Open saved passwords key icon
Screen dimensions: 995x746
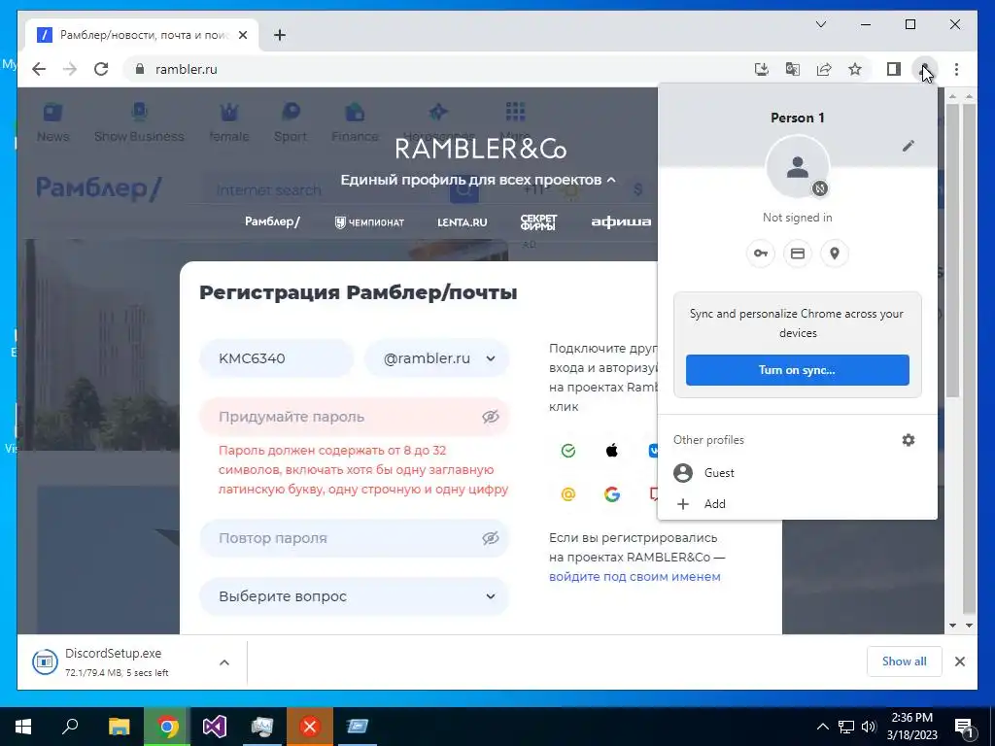pyautogui.click(x=760, y=254)
